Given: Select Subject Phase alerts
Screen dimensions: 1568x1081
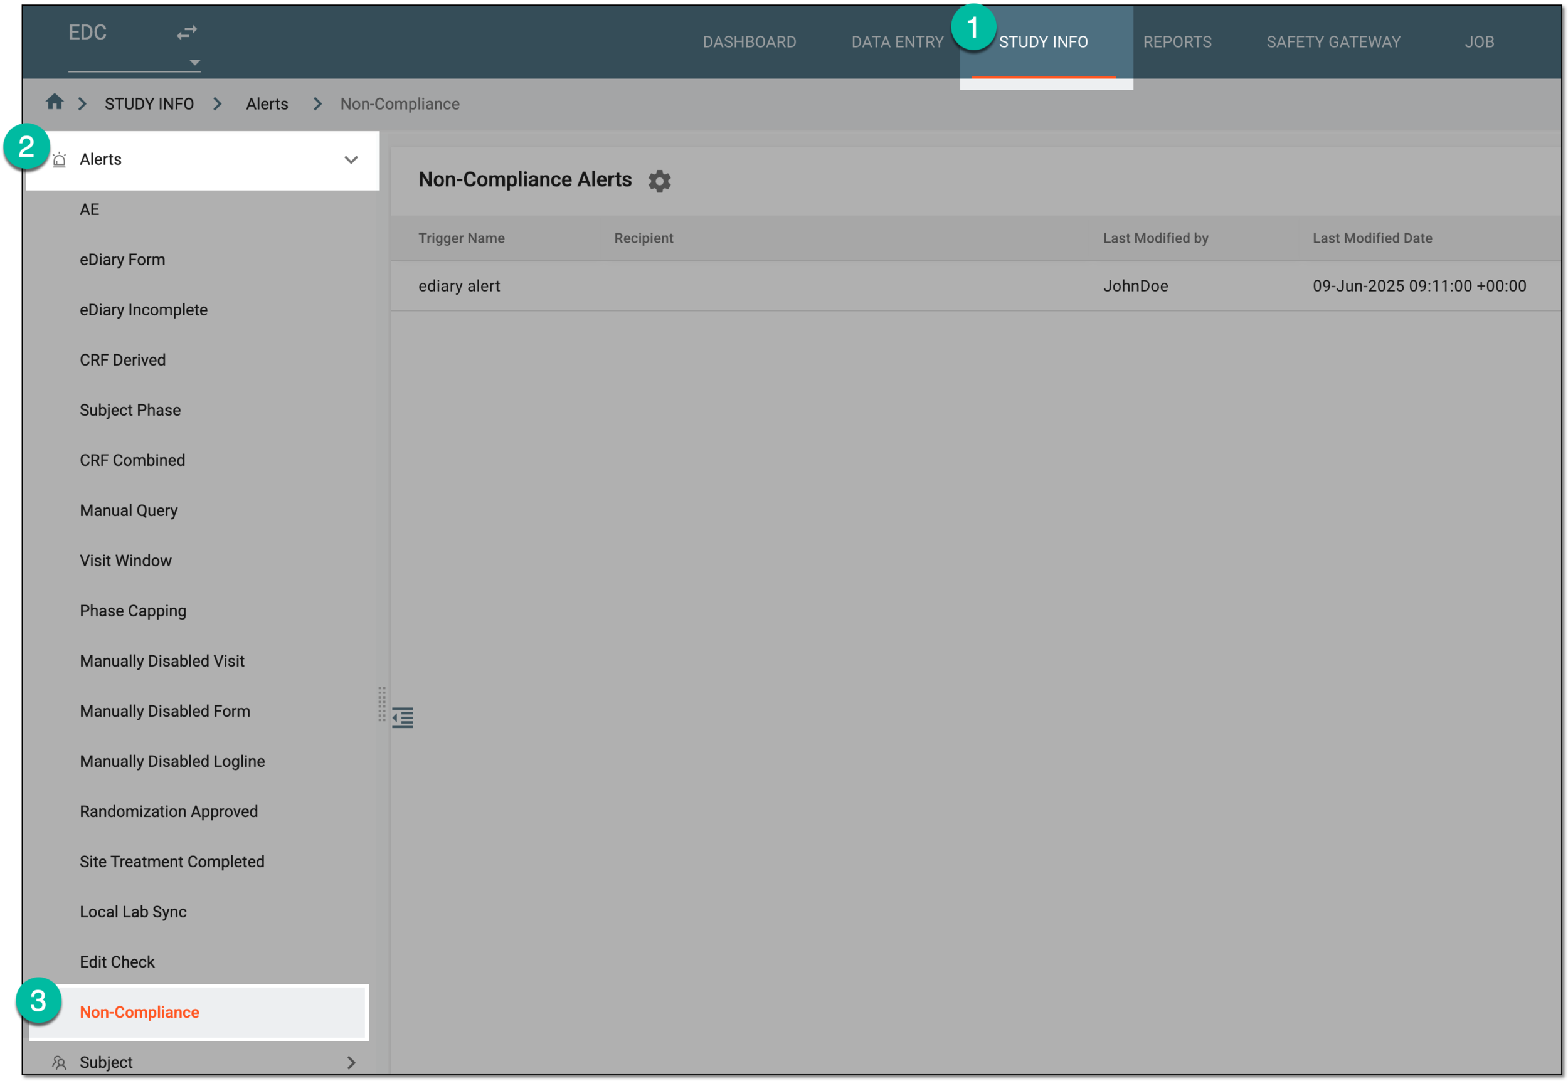Looking at the screenshot, I should [x=130, y=410].
